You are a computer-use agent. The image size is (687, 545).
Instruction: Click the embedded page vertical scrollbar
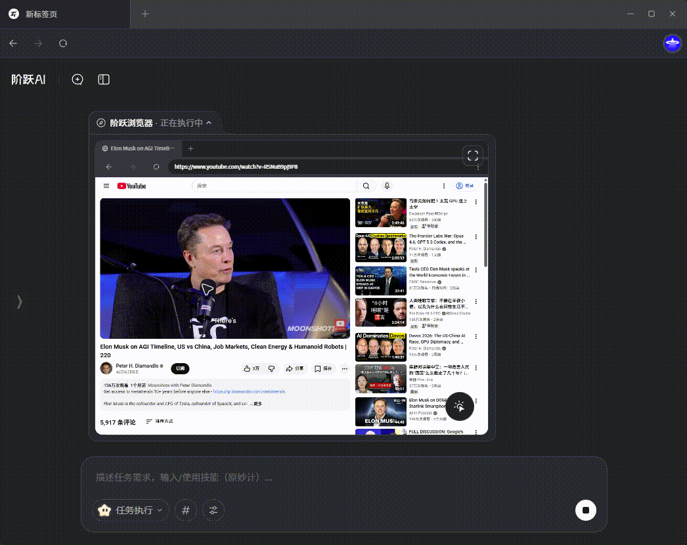485,225
